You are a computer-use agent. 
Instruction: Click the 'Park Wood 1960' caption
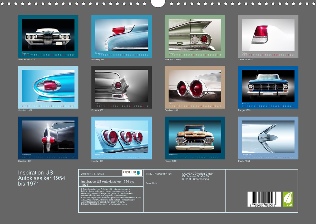173,59
